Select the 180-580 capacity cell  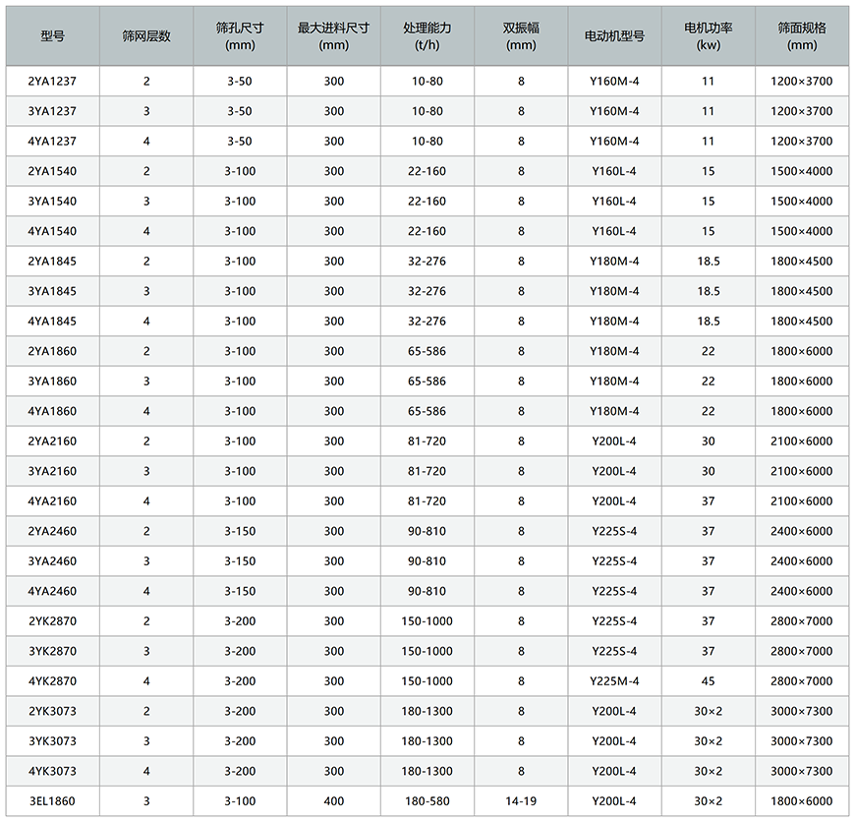click(x=427, y=801)
